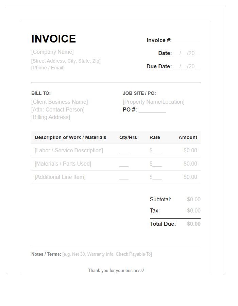Viewport: 238px width, 306px height.
Task: Click the [Street Address, City, State, Zip] line
Action: (66, 61)
